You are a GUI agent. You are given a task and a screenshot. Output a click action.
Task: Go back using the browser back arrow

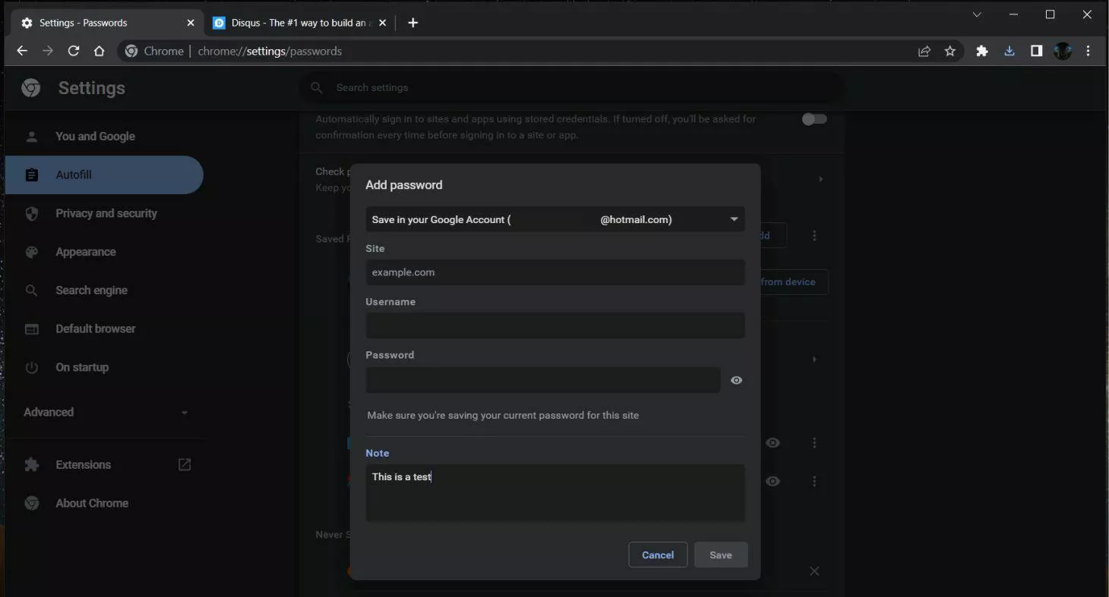pos(21,51)
